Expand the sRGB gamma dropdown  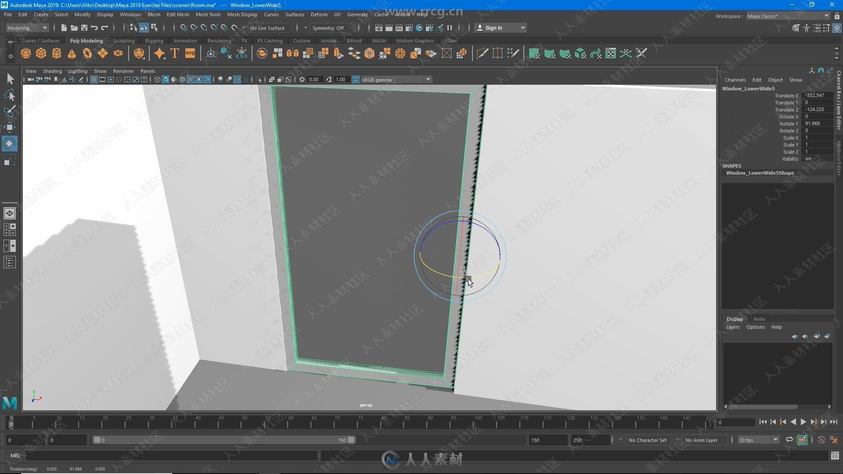(429, 79)
